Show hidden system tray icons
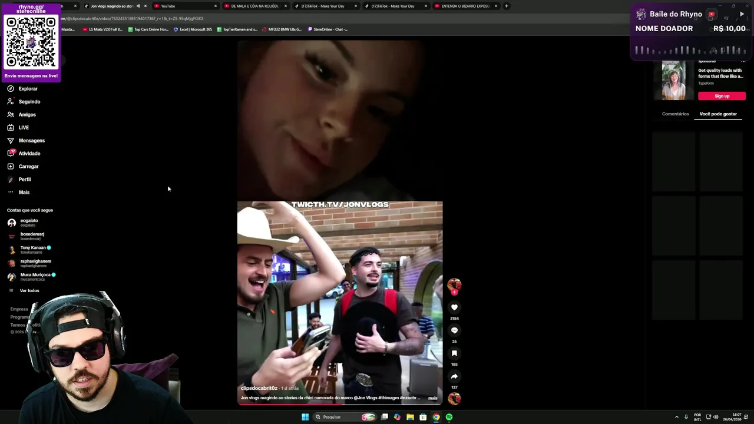The width and height of the screenshot is (754, 424). coord(676,417)
